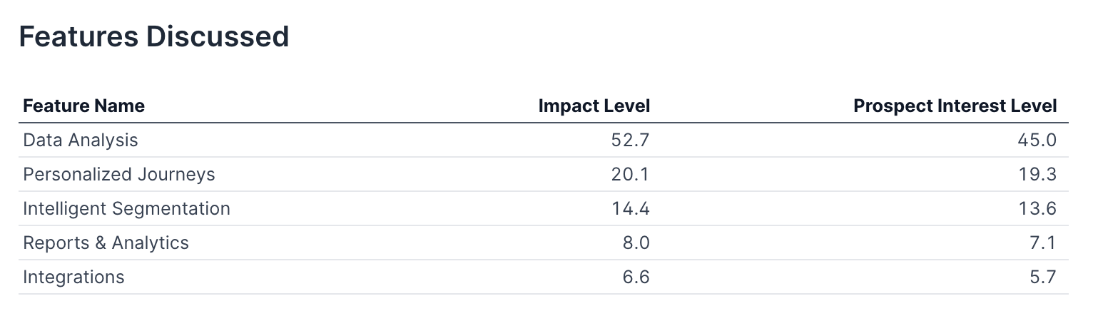Click the 19.3 prospect interest cell
Screen dimensions: 1093x321
[x=1037, y=175]
